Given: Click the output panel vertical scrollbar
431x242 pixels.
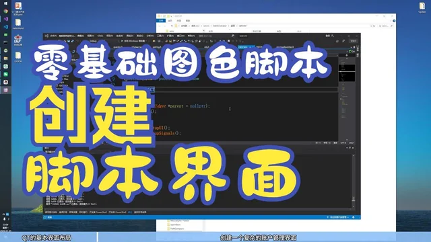Looking at the screenshot, I should pos(354,181).
